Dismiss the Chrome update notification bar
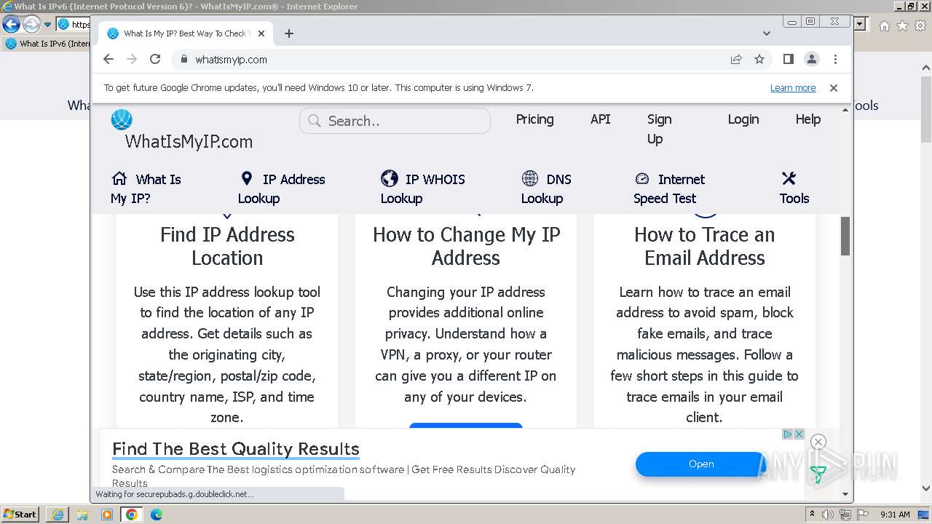Screen dimensions: 932x524 (x=834, y=88)
